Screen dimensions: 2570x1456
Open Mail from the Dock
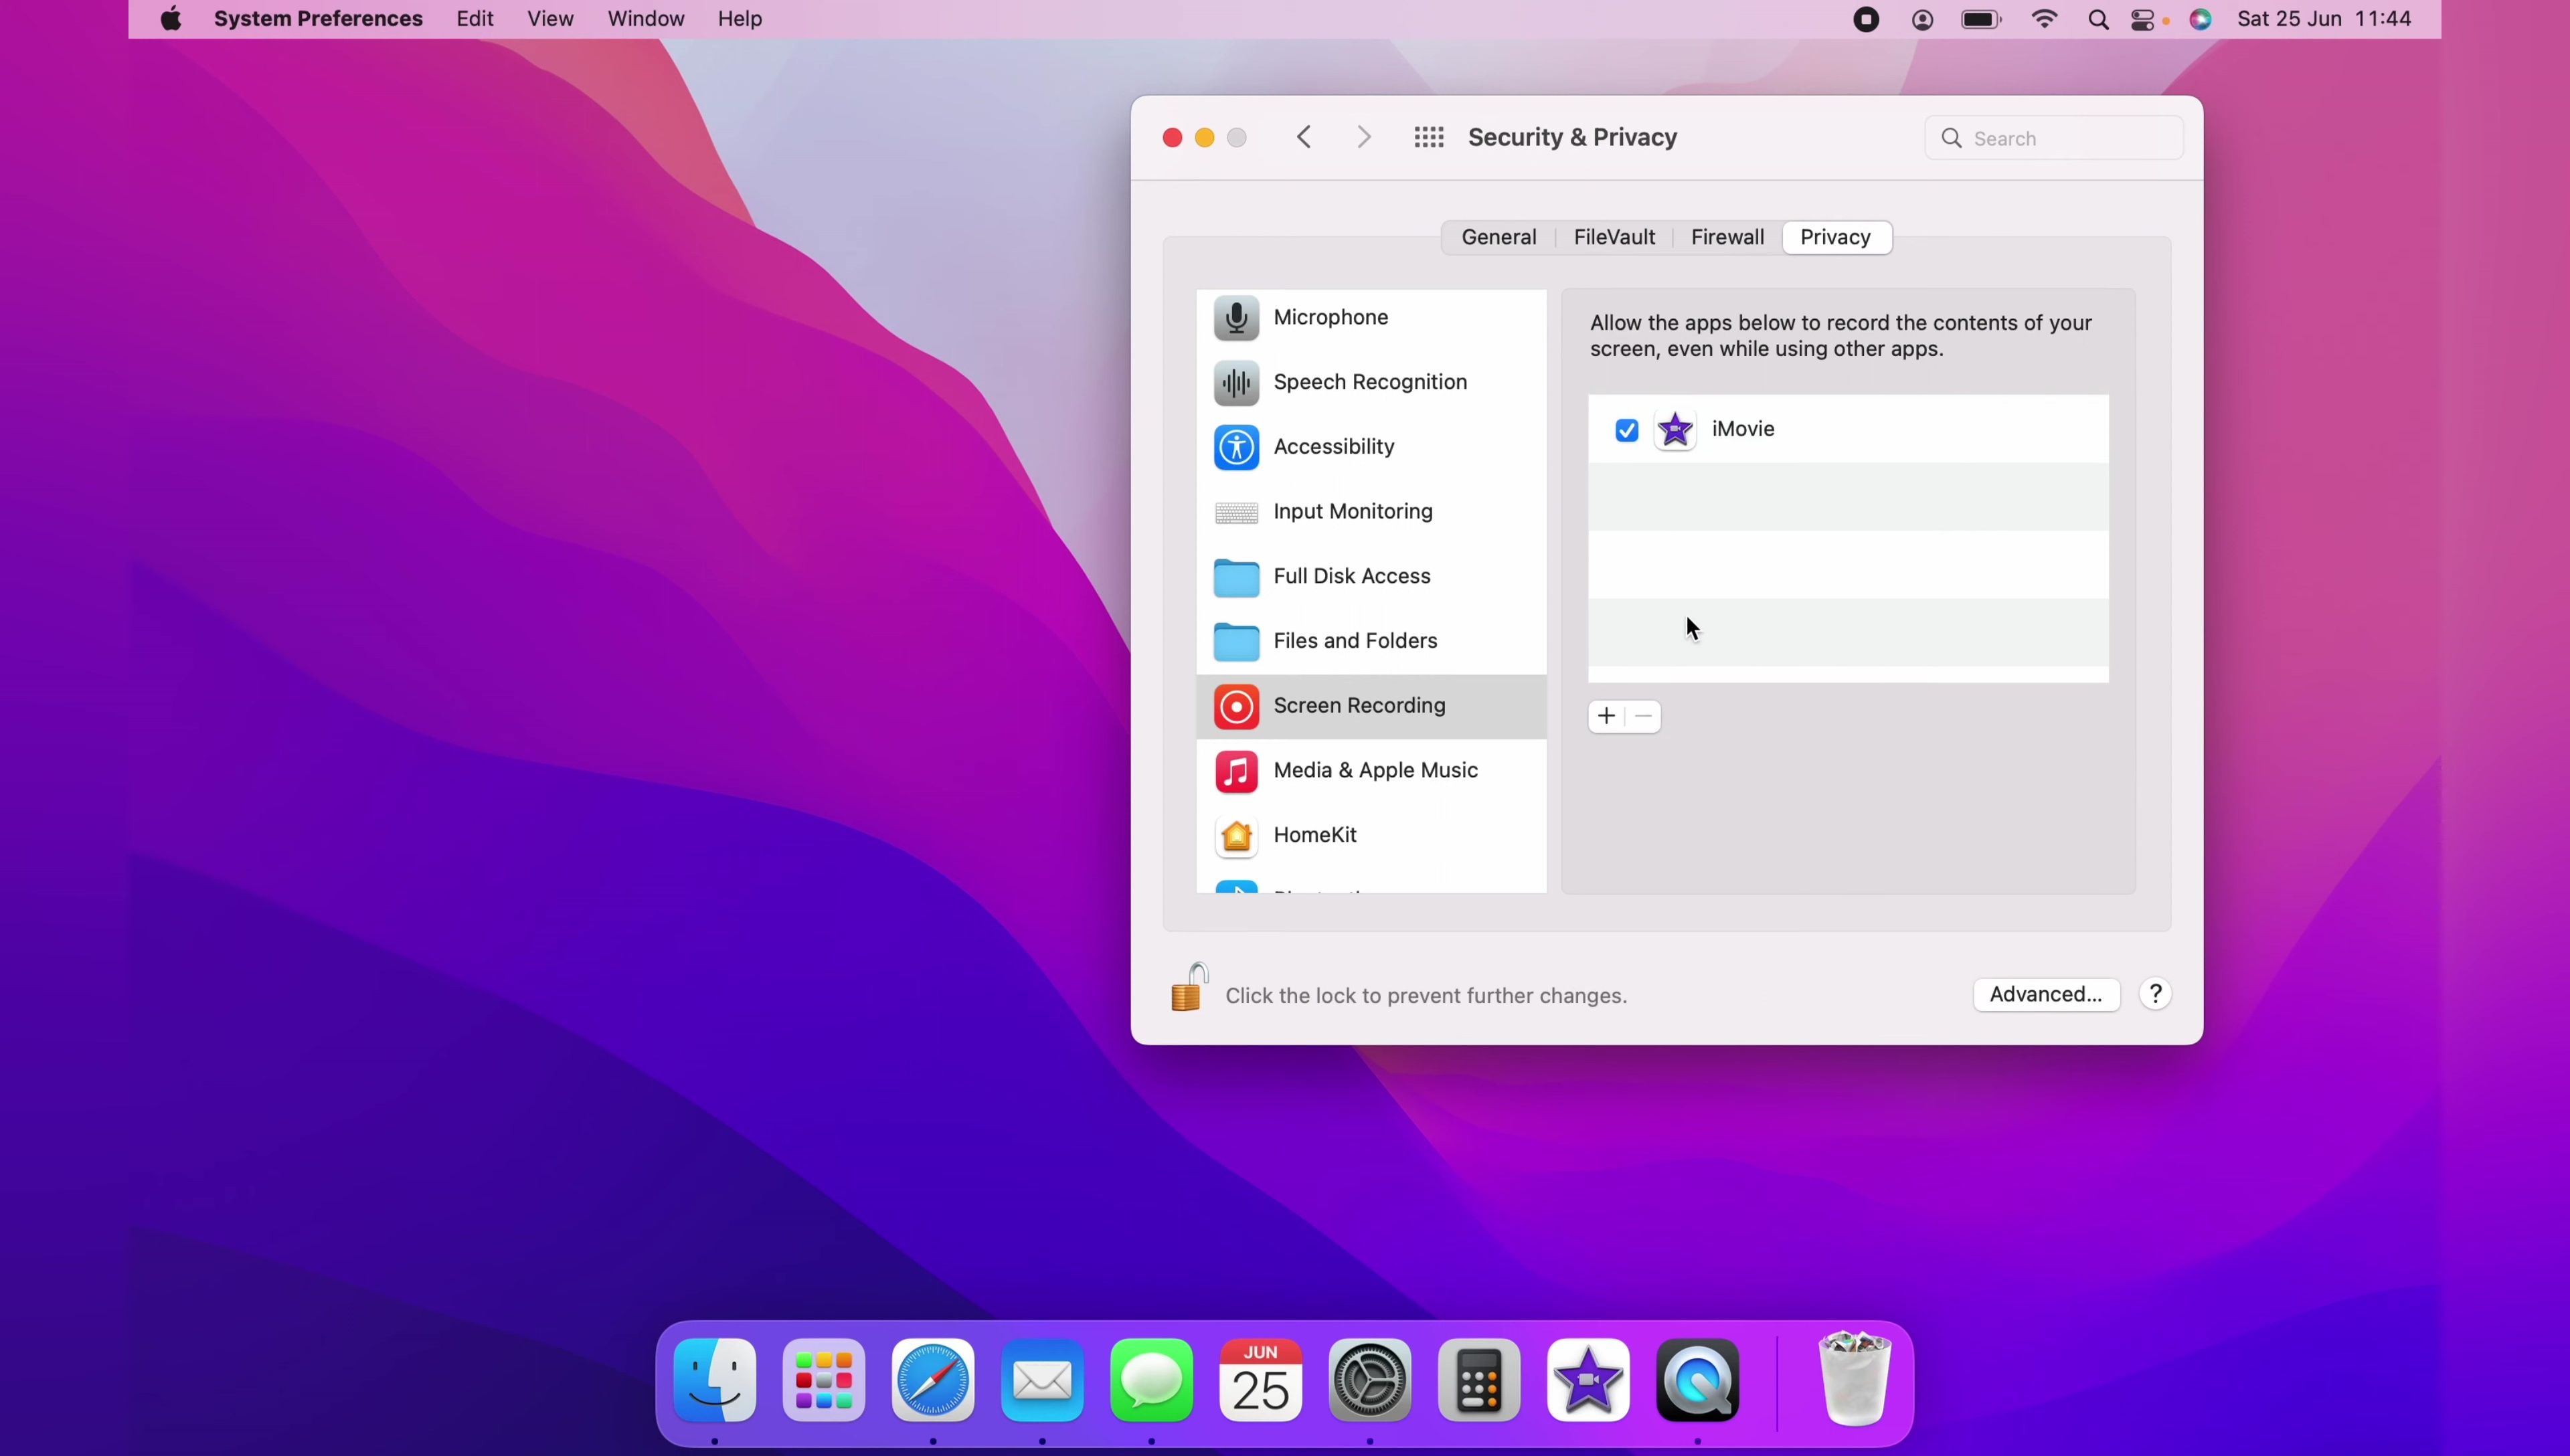(x=1042, y=1381)
